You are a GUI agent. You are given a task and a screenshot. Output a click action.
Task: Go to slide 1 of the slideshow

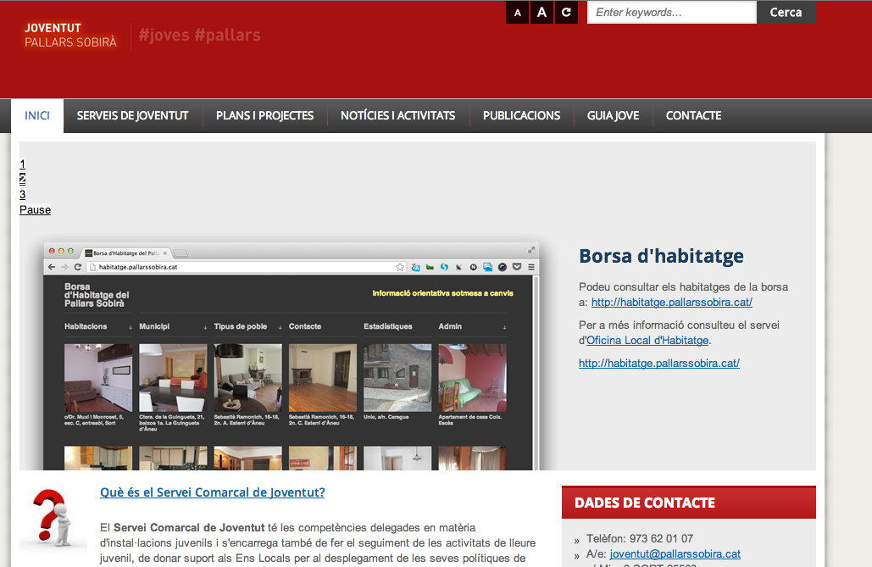pos(22,164)
